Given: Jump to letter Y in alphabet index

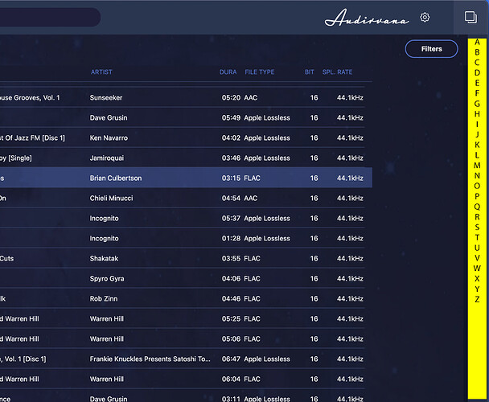Looking at the screenshot, I should pos(477,289).
